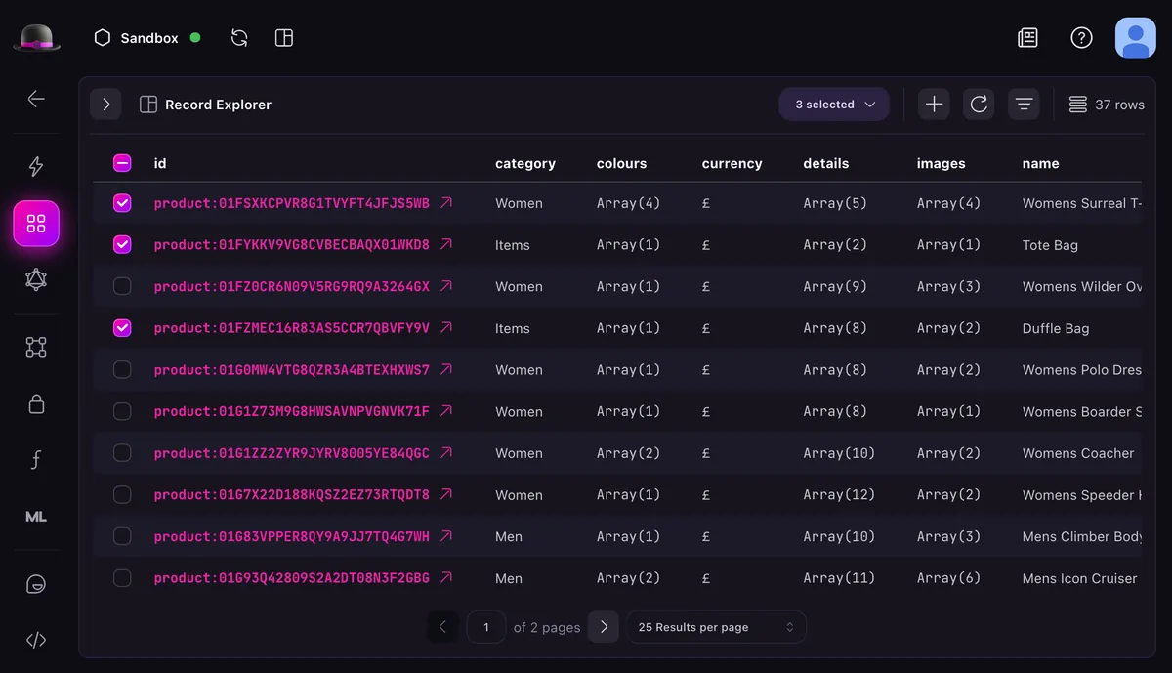Open the lock authentication icon in sidebar
Viewport: 1172px width, 673px height.
[x=36, y=403]
